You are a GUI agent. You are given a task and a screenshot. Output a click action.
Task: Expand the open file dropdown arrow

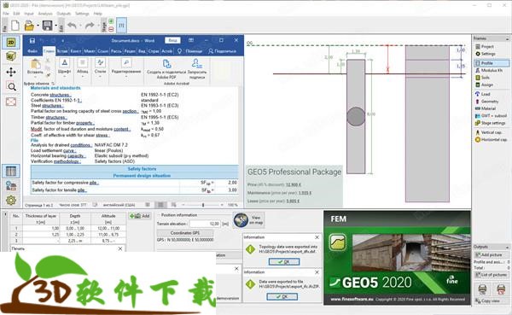pyautogui.click(x=38, y=26)
